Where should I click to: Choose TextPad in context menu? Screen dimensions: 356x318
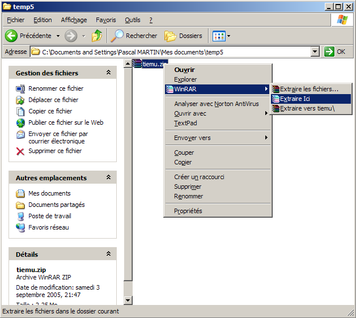coord(218,123)
